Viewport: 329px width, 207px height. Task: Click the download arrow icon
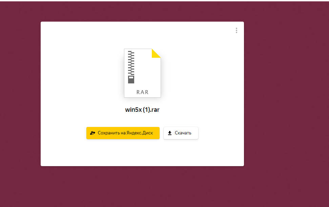point(170,133)
